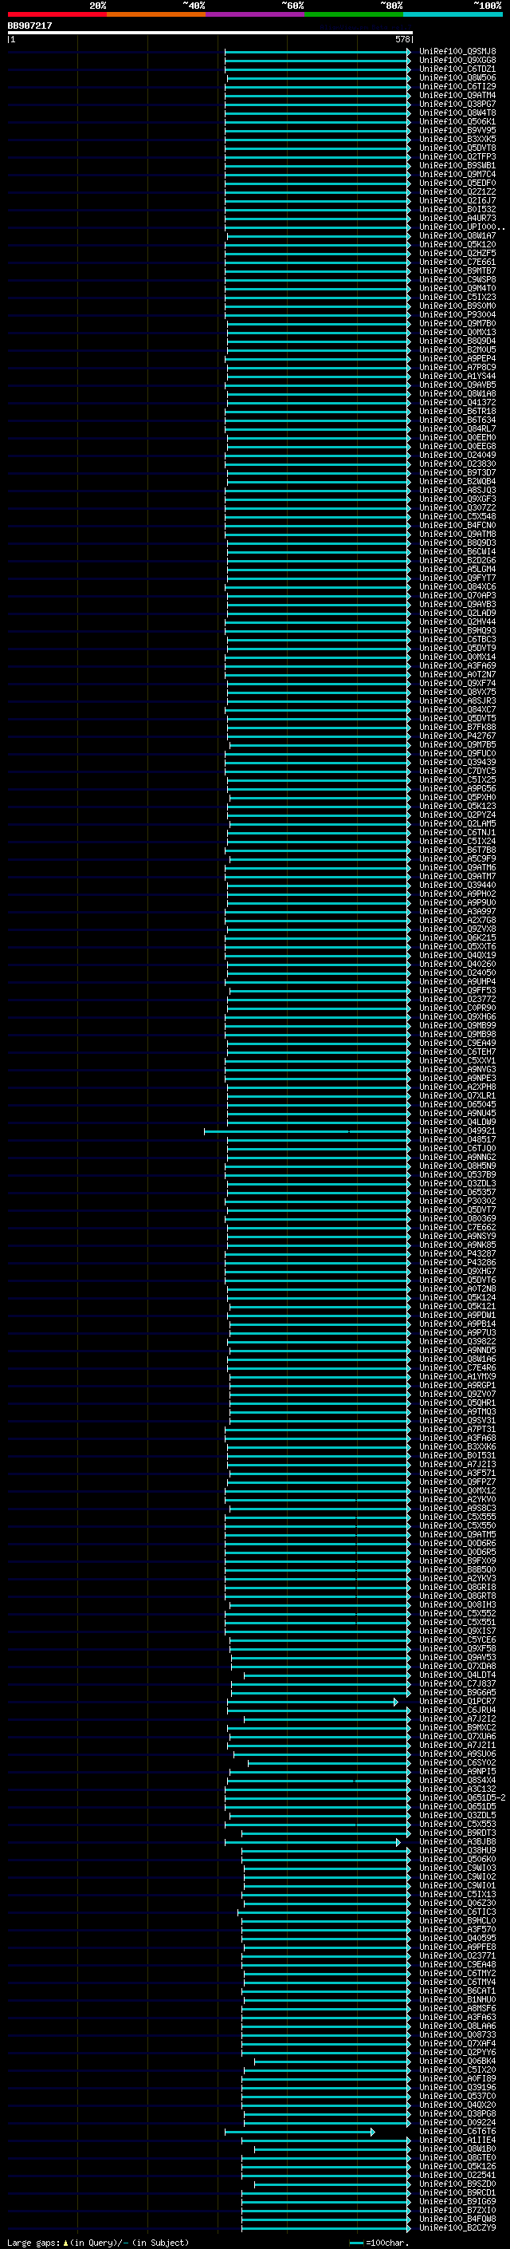This screenshot has height=2249, width=510.
Task: Click hit label UniRef100_O49921
Action: coord(457,1130)
